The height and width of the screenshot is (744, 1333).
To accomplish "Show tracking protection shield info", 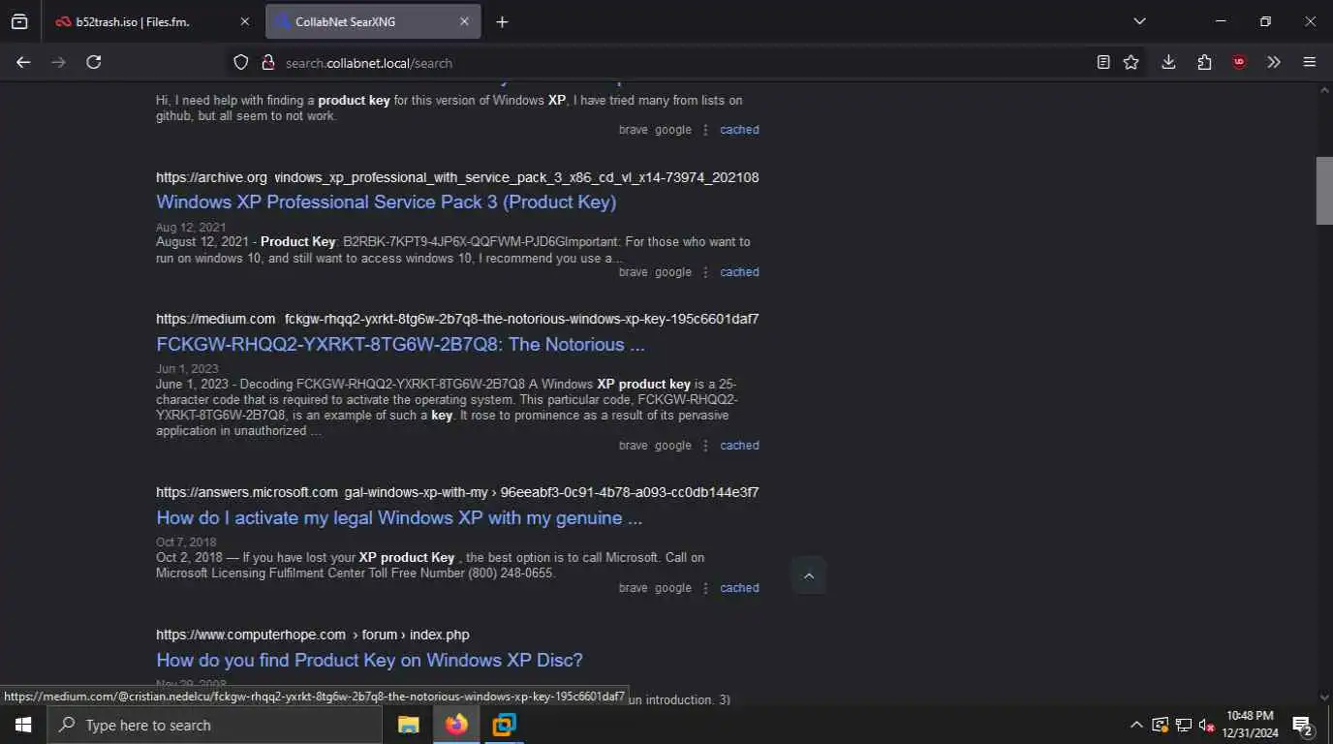I will tap(241, 62).
